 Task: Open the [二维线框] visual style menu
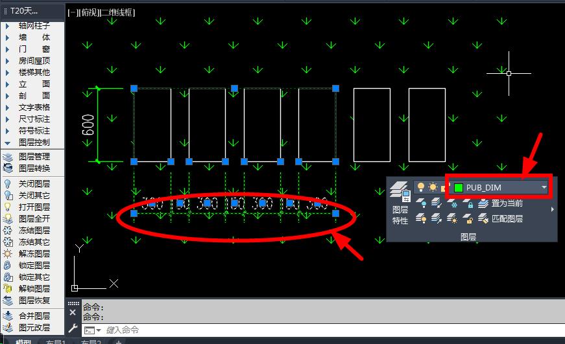(118, 13)
